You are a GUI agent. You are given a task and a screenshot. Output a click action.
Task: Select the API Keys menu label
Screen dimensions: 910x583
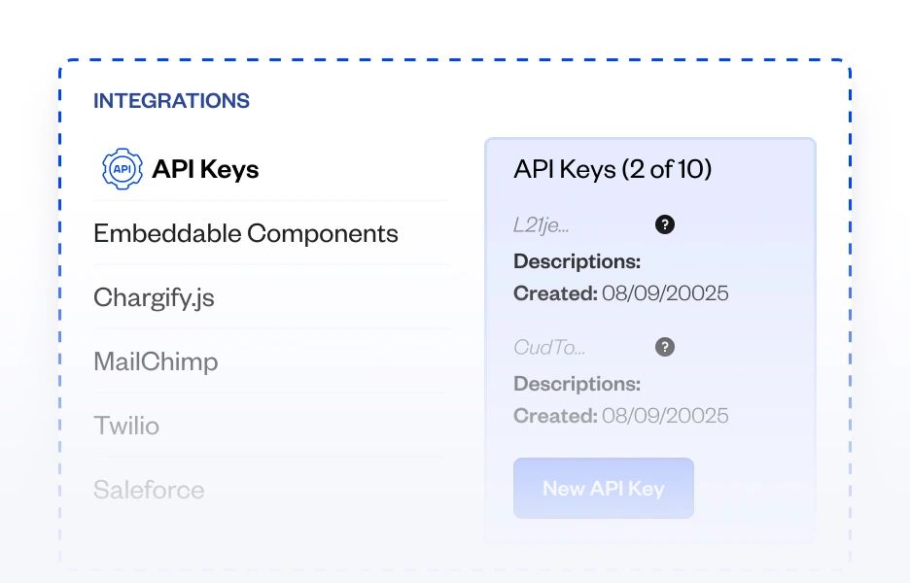tap(205, 169)
